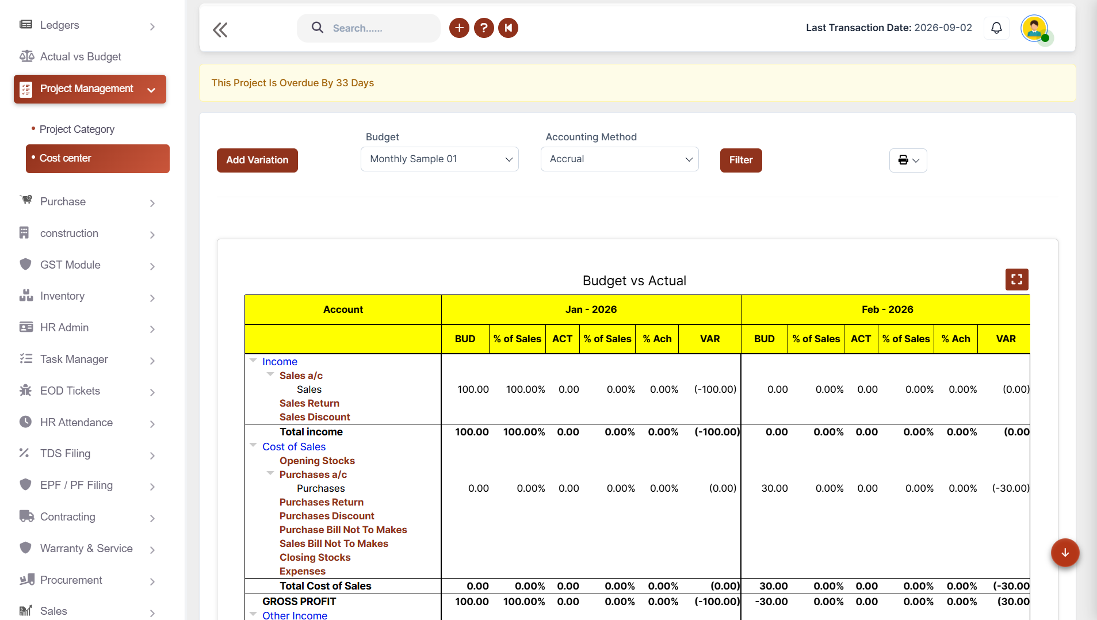Open the Project Category submenu item
Image resolution: width=1097 pixels, height=620 pixels.
click(x=77, y=129)
